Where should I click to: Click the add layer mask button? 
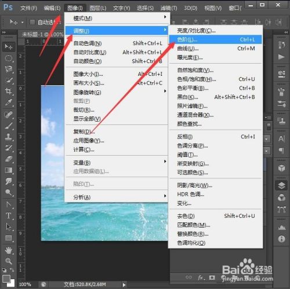click(212, 277)
